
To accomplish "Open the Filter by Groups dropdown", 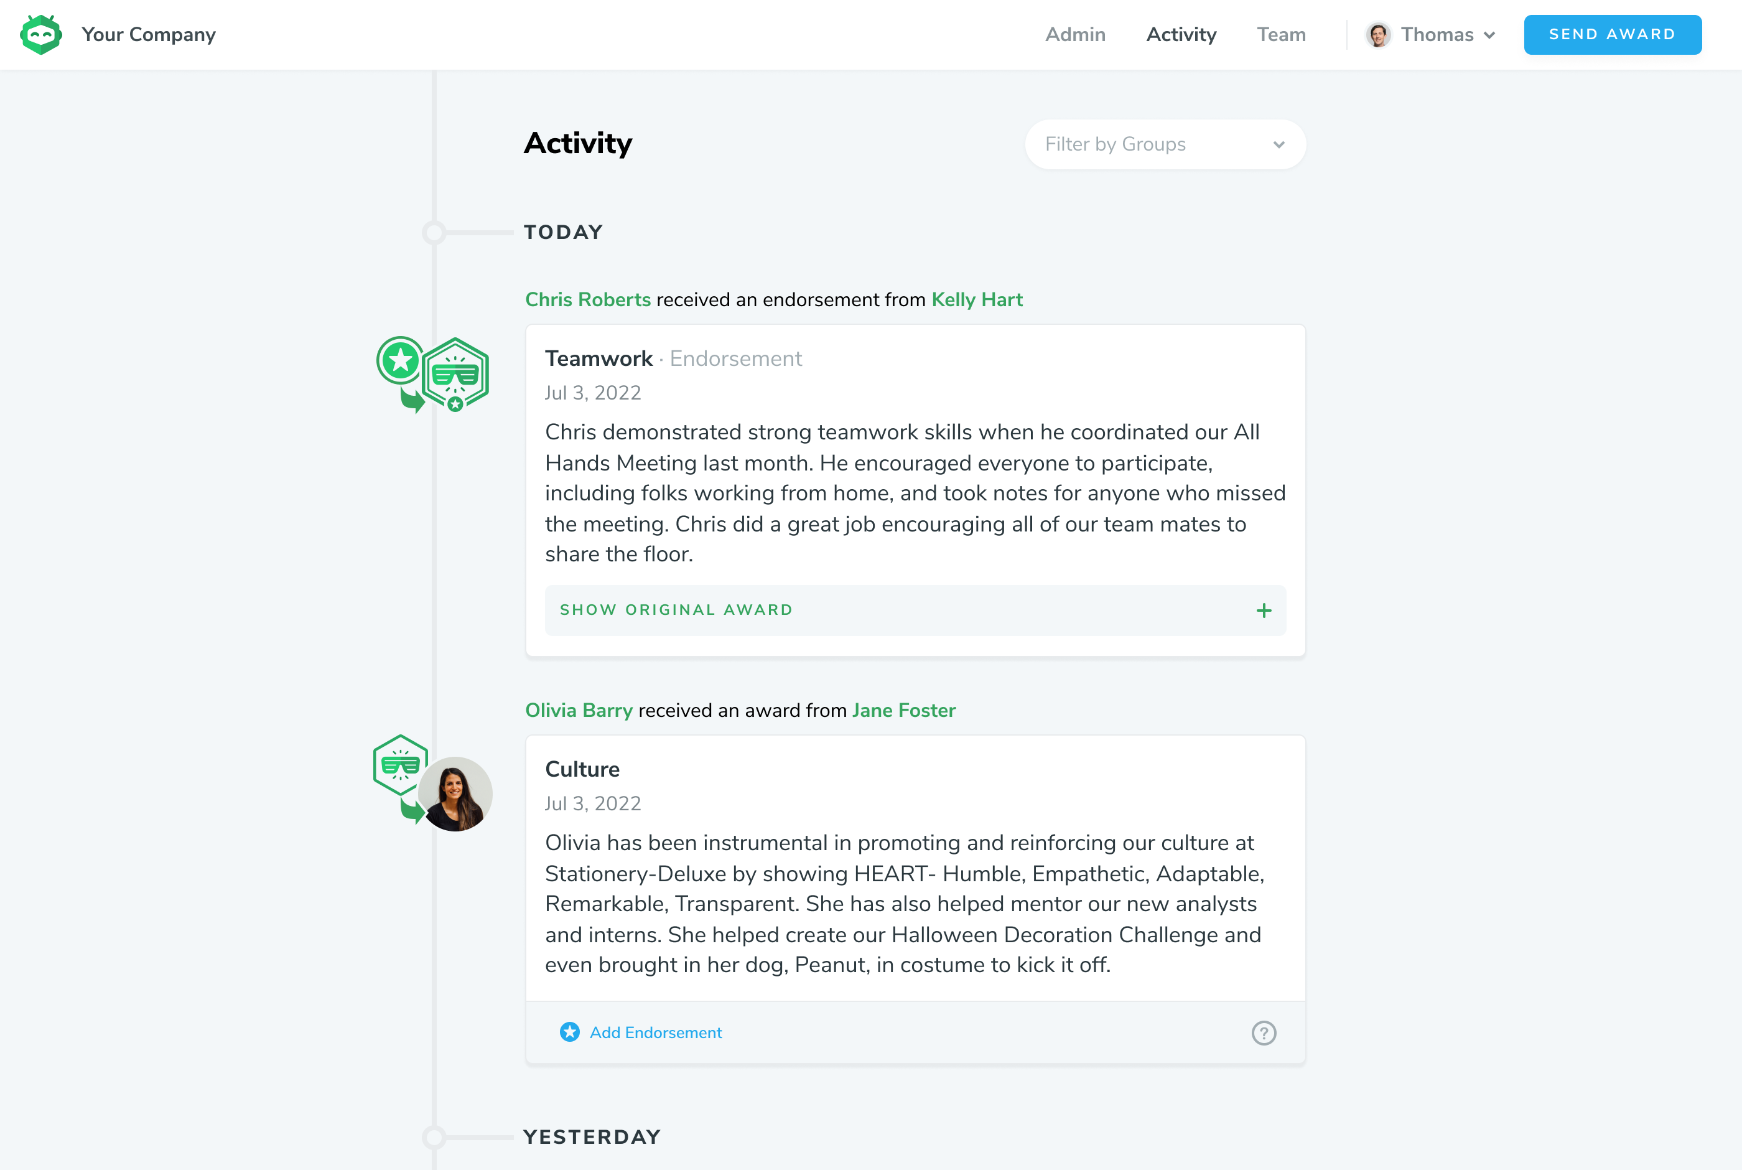I will click(1165, 144).
